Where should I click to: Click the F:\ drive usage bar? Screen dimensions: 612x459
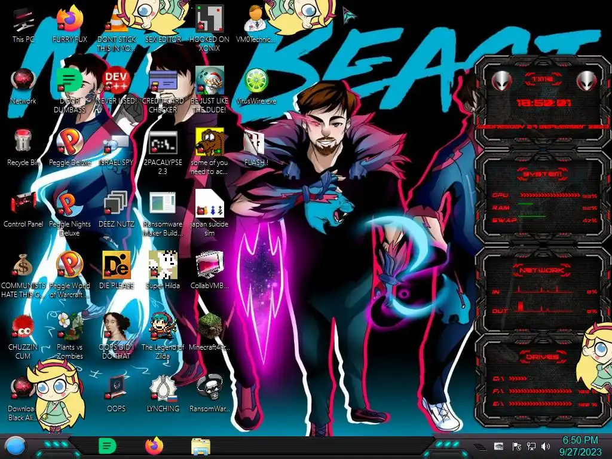click(541, 391)
